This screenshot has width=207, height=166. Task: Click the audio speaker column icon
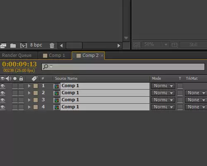pyautogui.click(x=9, y=78)
